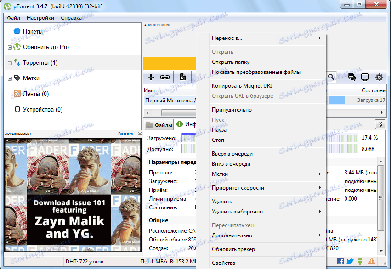Click the Android icon in status bar
391x269 pixels.
coord(360,261)
